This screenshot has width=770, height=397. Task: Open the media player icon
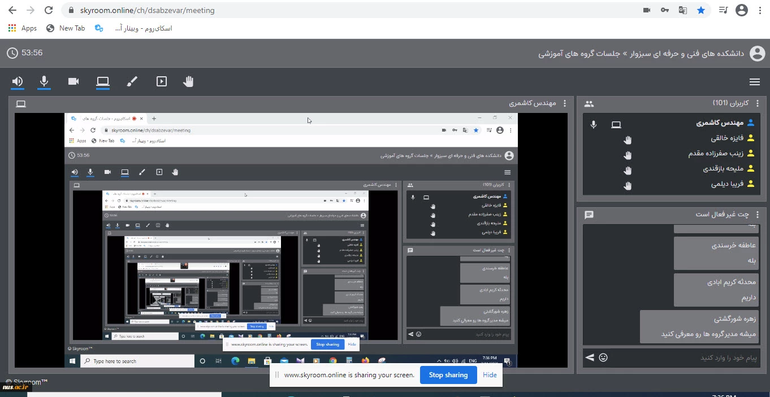[x=162, y=82]
